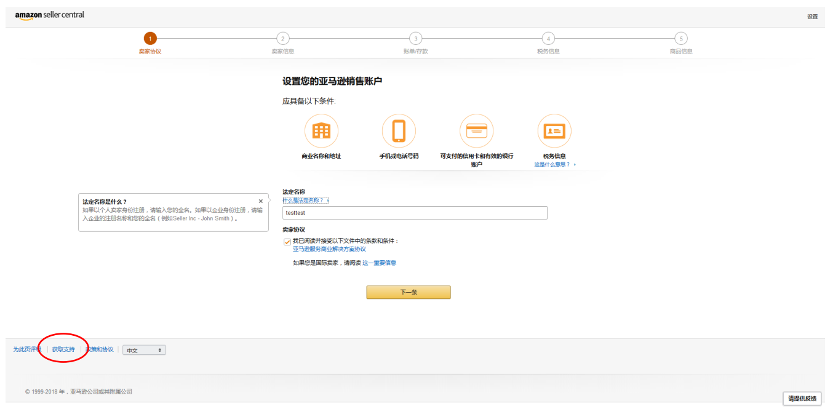Image resolution: width=830 pixels, height=409 pixels.
Task: Click the 下一条 submit button
Action: [x=408, y=292]
